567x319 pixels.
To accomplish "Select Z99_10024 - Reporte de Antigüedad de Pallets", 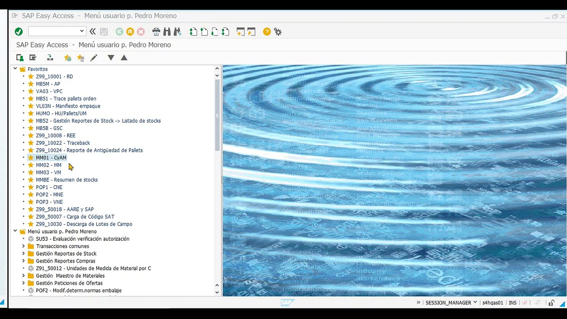I will point(89,150).
